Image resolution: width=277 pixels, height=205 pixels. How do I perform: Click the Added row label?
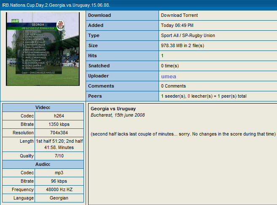point(96,25)
